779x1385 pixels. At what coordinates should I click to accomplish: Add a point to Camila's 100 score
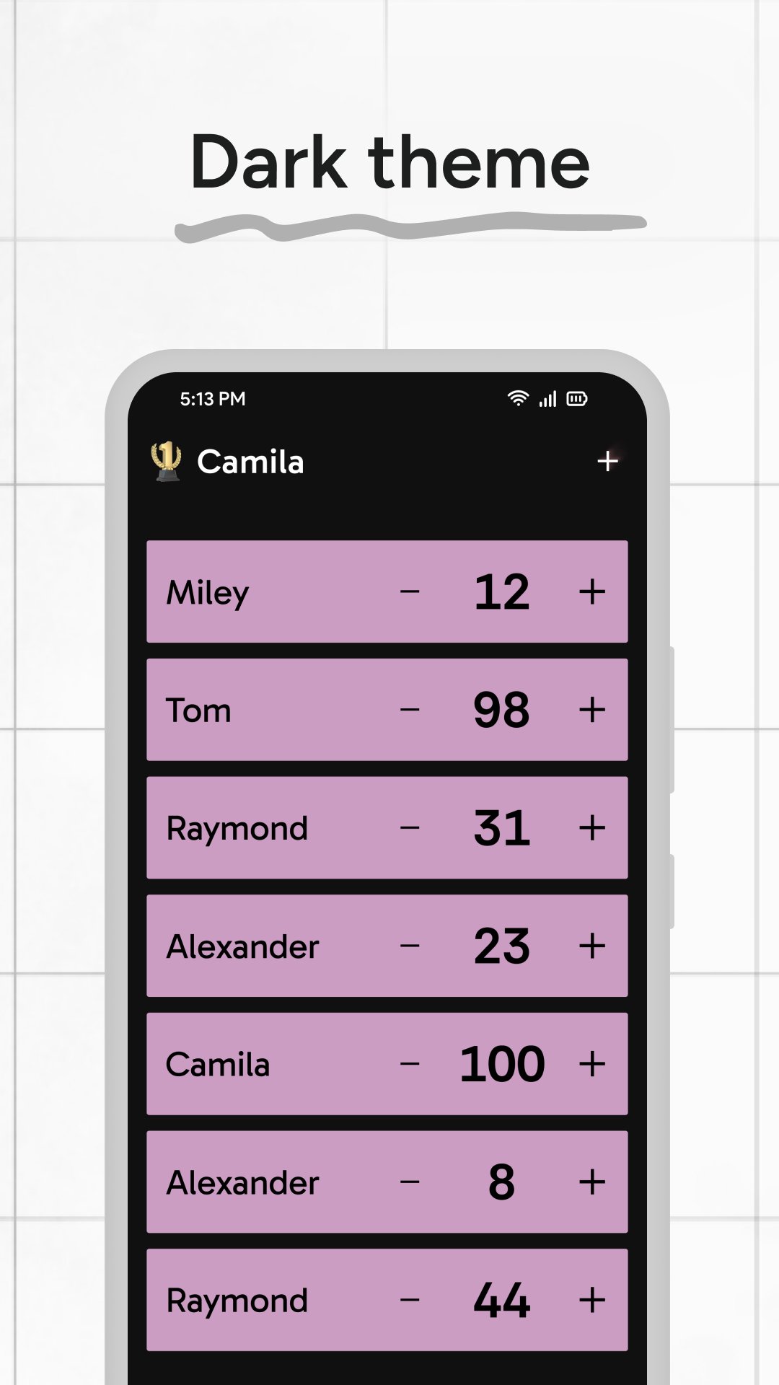pyautogui.click(x=591, y=1064)
